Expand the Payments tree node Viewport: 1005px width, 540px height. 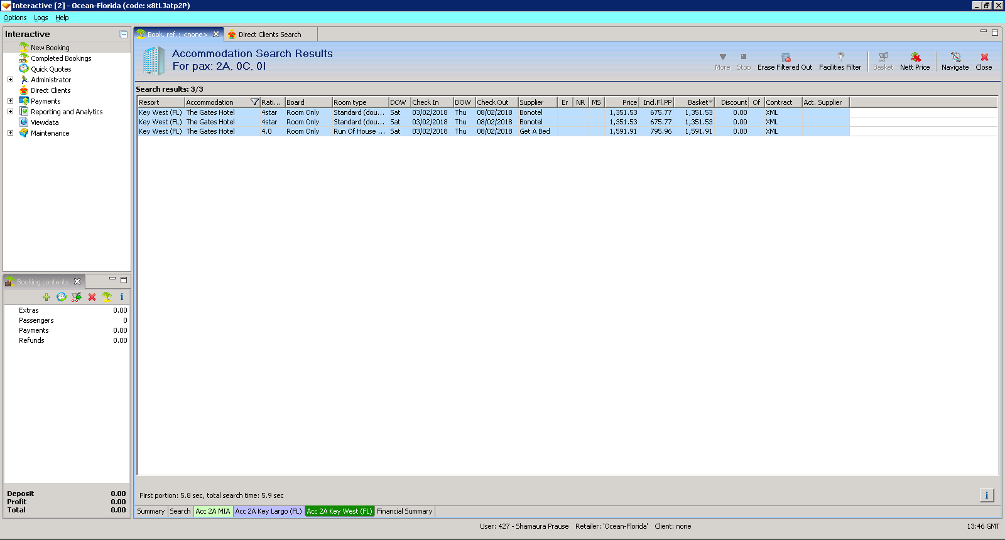pyautogui.click(x=10, y=101)
